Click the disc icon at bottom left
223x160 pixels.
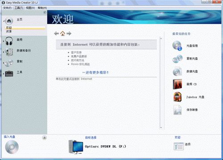click(12, 147)
